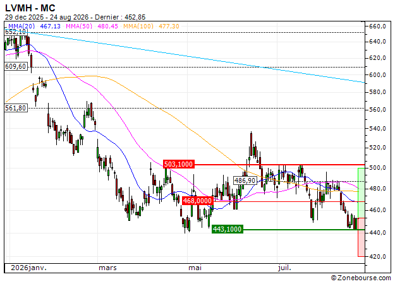Click the red stop-loss zone rectangle
This screenshot has width=395, height=284.
pos(362,237)
